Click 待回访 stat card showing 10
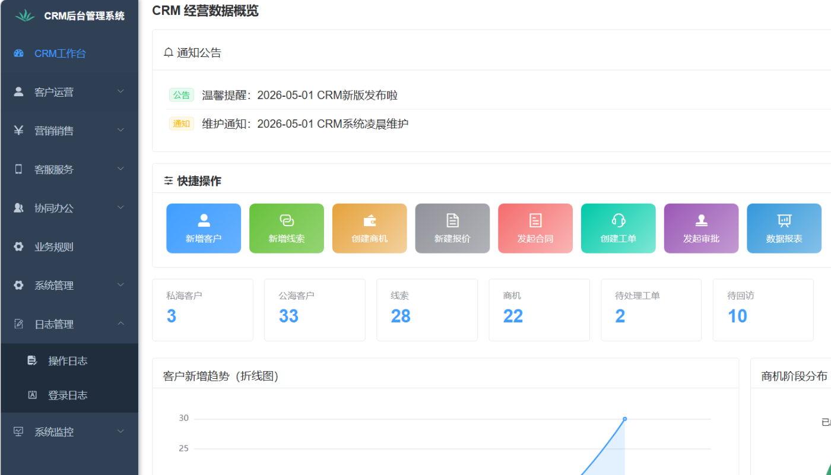This screenshot has height=475, width=831. click(763, 310)
